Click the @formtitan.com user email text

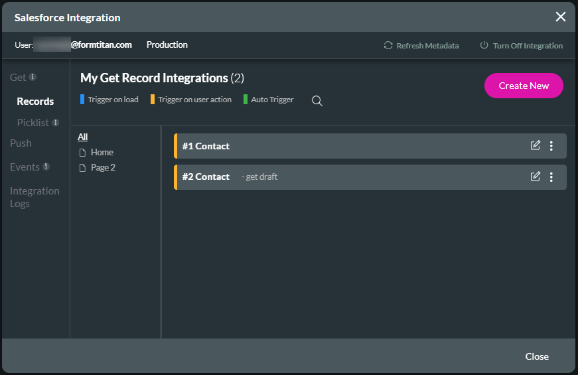(x=102, y=44)
